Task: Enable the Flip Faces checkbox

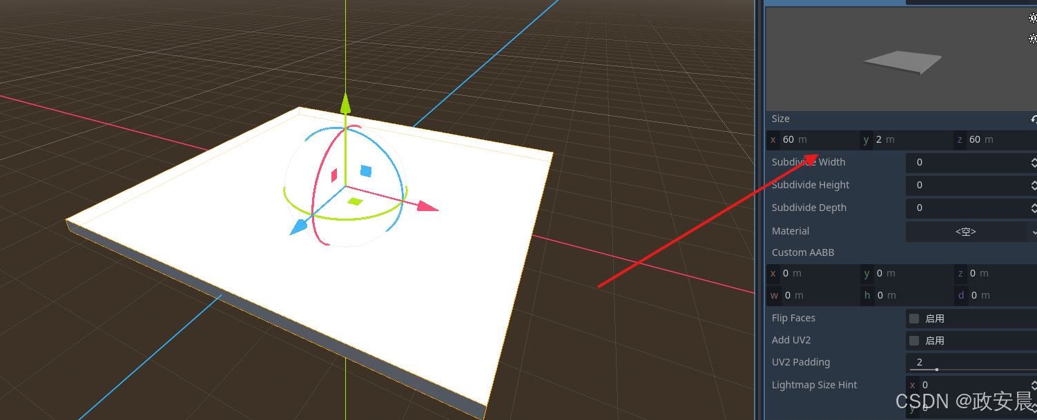Action: coord(914,319)
